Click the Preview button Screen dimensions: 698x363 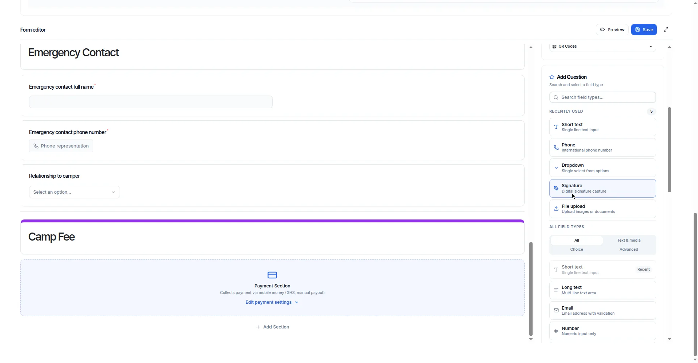coord(612,30)
